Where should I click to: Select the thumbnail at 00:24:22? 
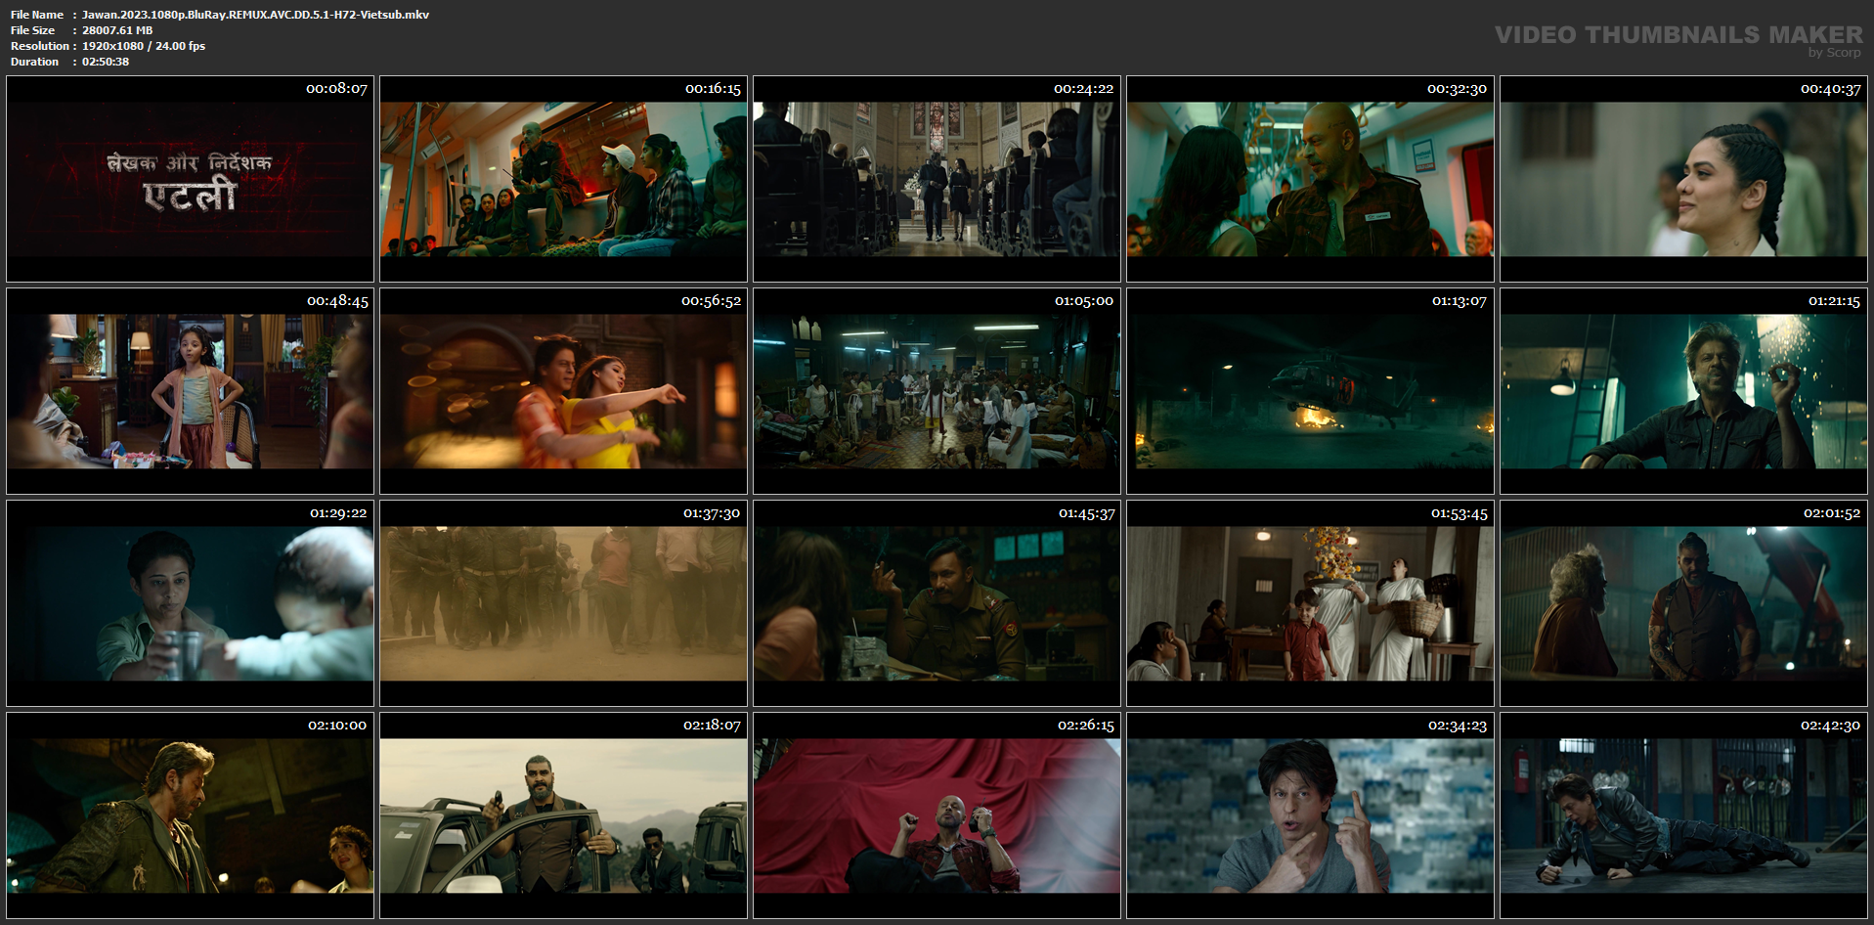click(x=937, y=179)
